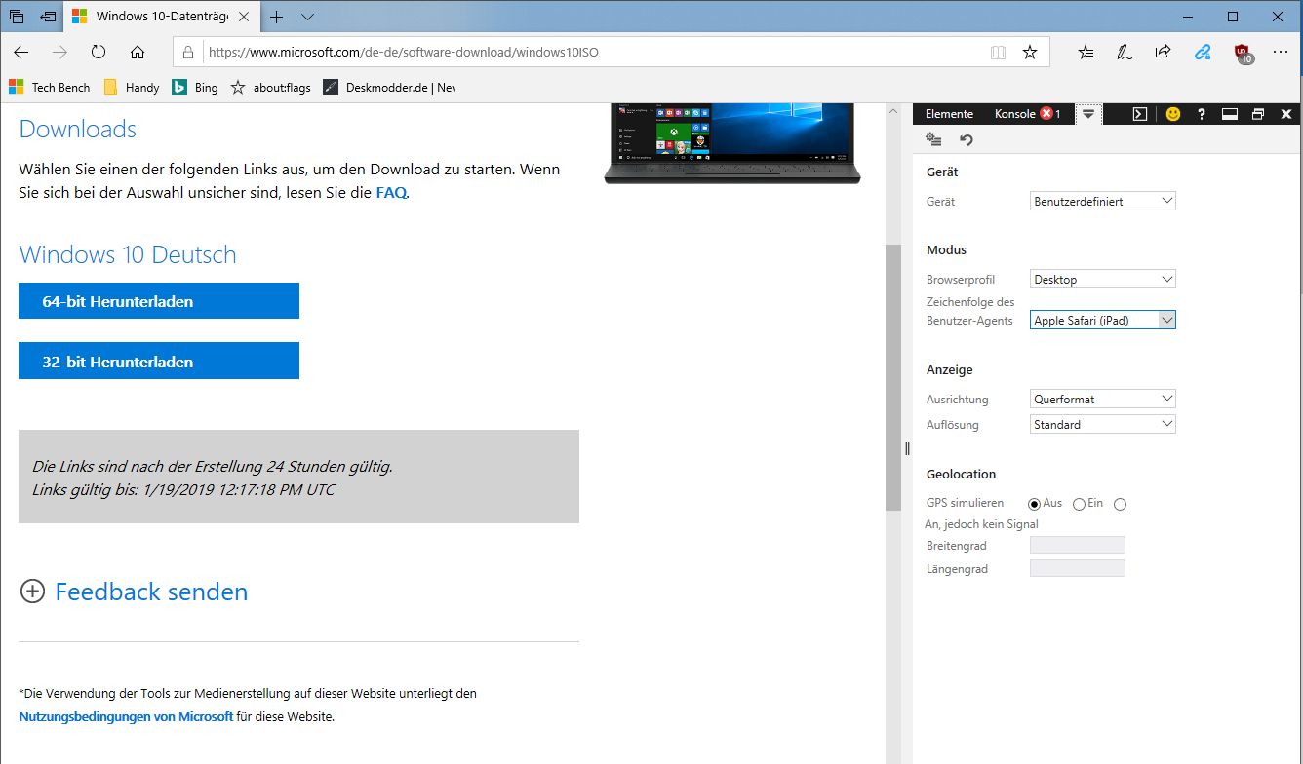Open Edge settings and more menu
Screen dimensions: 1303x764
pyautogui.click(x=1281, y=53)
